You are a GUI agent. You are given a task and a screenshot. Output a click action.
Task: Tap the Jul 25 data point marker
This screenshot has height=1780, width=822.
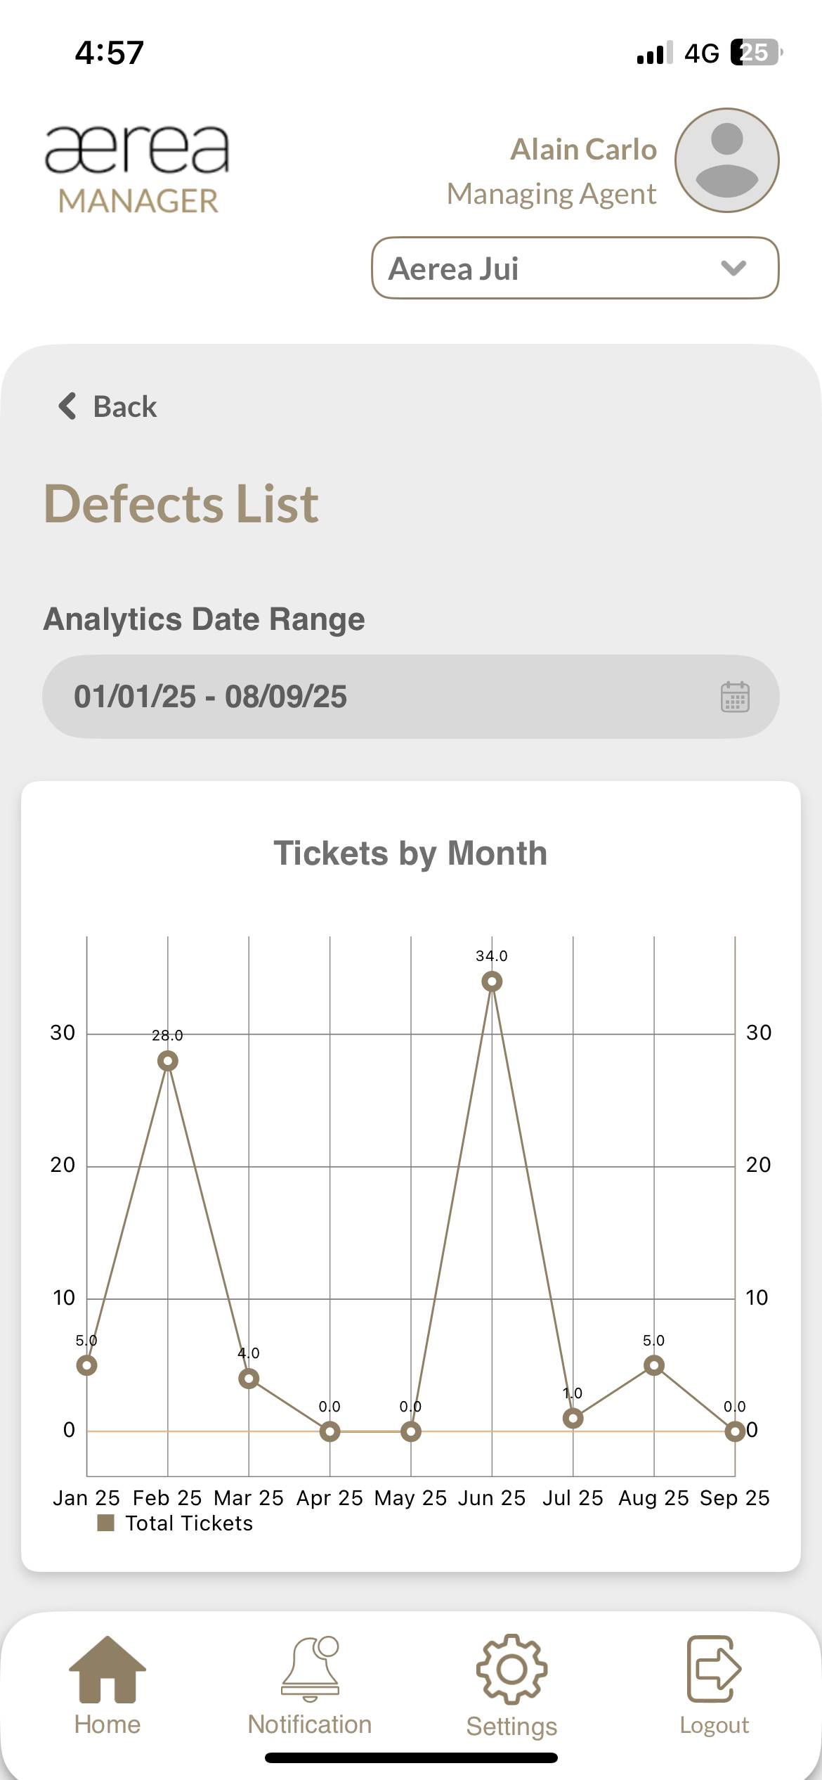(x=573, y=1418)
